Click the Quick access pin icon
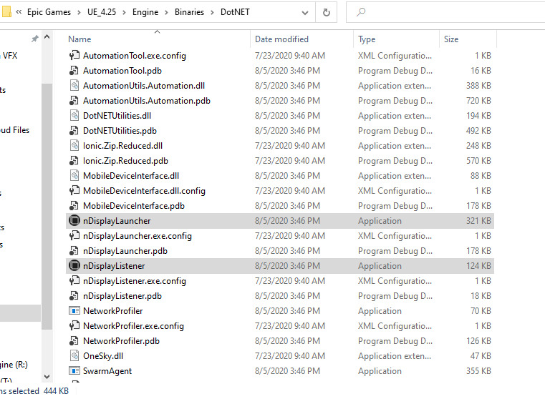The height and width of the screenshot is (399, 545). [x=35, y=39]
